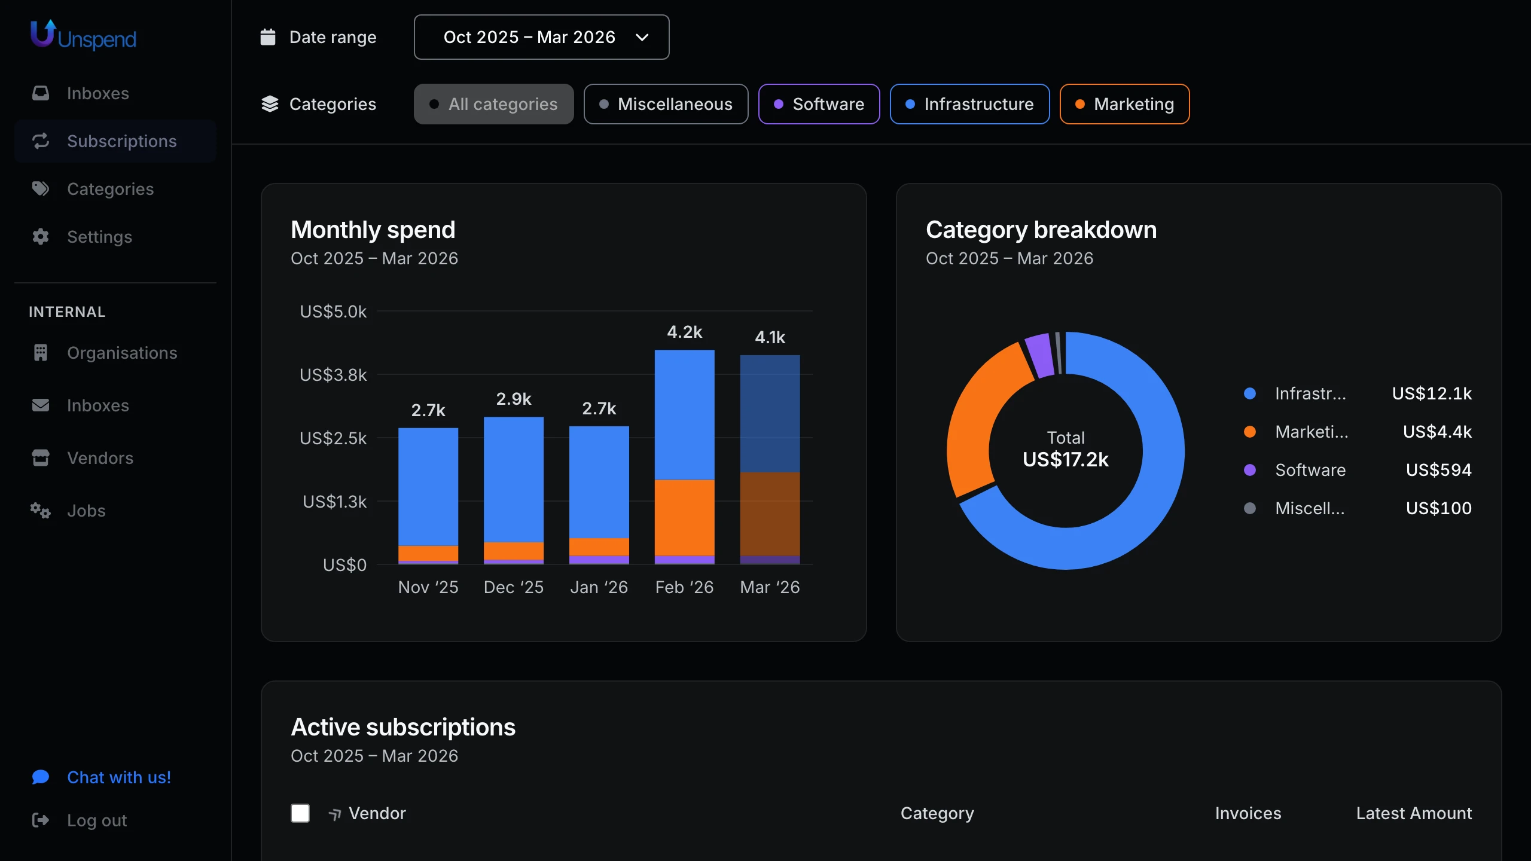Select the Categories tag icon in sidebar
The image size is (1531, 861).
click(40, 189)
